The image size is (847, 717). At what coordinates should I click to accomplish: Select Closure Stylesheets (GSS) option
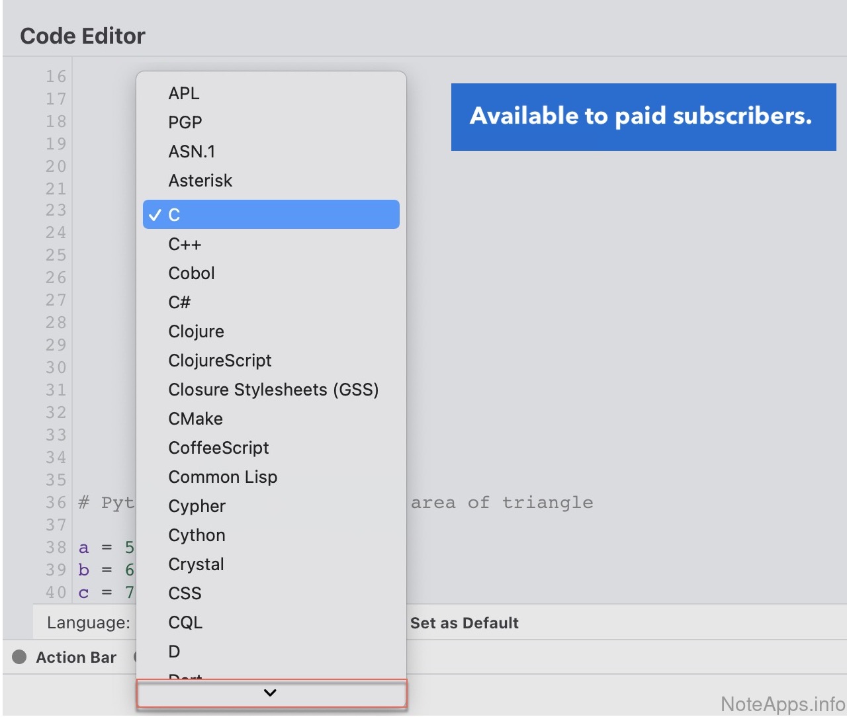[x=273, y=390]
